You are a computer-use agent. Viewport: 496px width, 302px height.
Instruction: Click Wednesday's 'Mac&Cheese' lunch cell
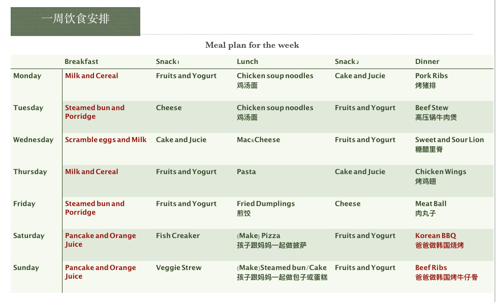259,140
